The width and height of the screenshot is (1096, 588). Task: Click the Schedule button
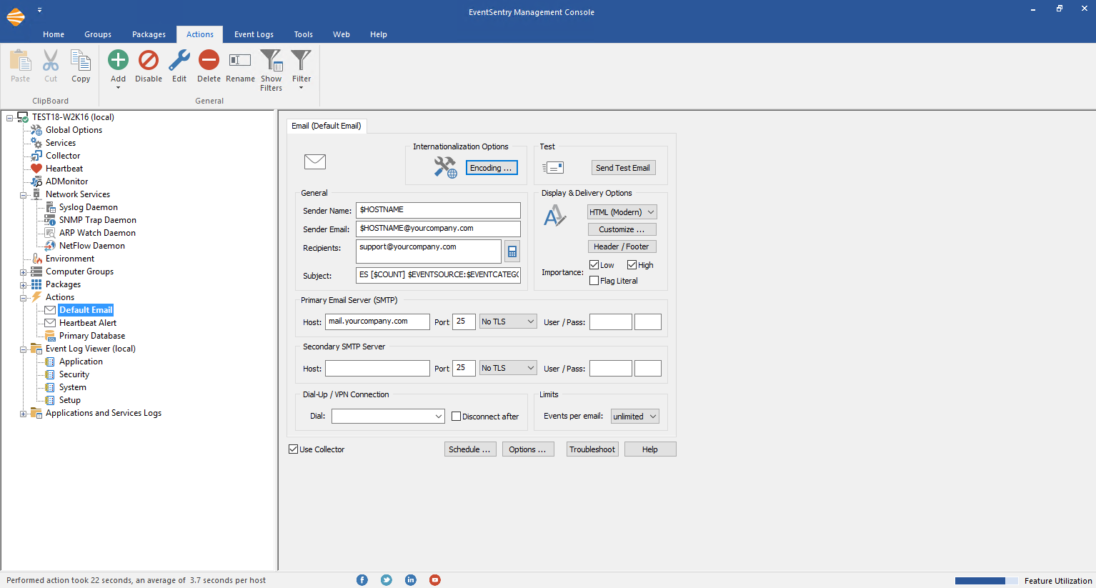(x=470, y=449)
